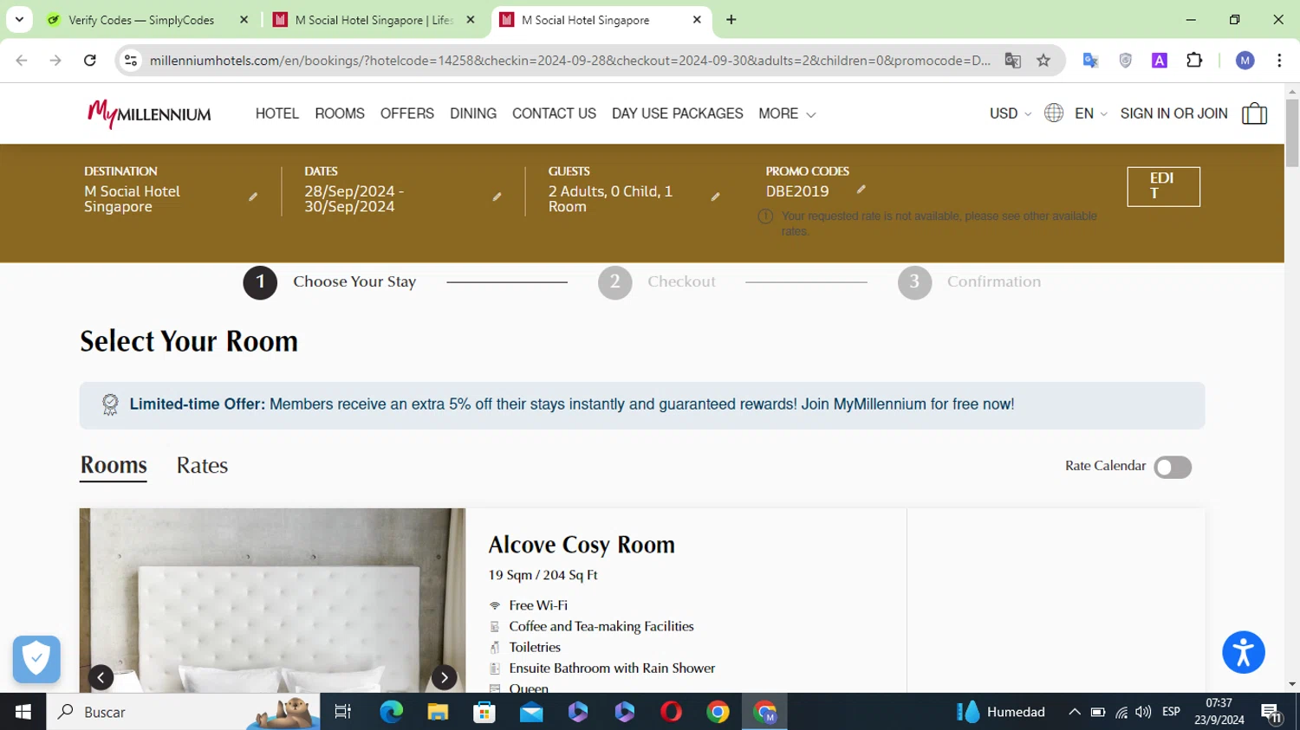This screenshot has width=1300, height=730.
Task: Open new browser tab
Action: coord(731,20)
